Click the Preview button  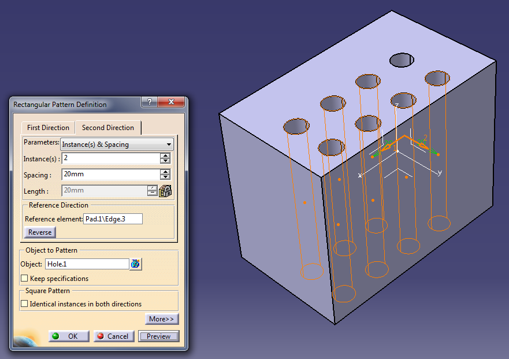point(158,336)
